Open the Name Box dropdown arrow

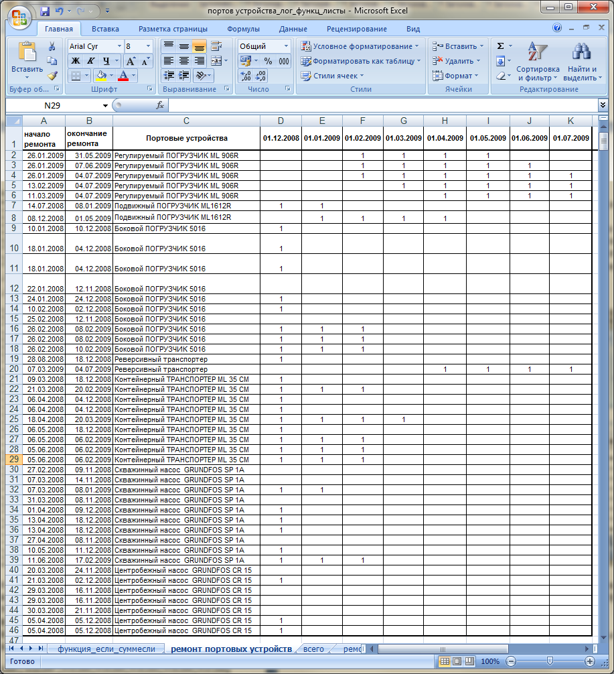coord(105,106)
